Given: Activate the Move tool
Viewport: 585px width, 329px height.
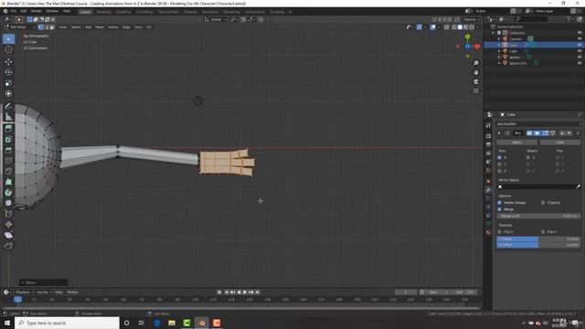Looking at the screenshot, I should 8,61.
